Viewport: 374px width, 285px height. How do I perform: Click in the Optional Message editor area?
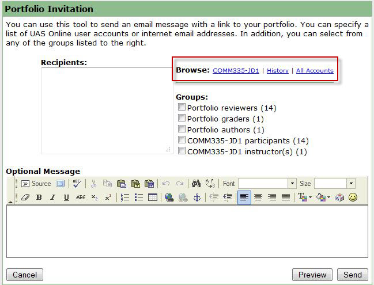click(187, 231)
